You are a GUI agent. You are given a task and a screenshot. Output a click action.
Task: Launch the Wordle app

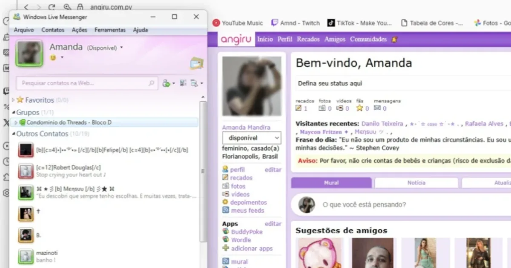[241, 240]
